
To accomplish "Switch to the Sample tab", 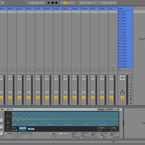I will tap(101, 109).
